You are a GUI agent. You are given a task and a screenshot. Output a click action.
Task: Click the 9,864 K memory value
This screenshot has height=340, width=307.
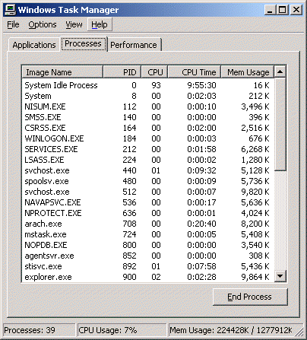[255, 277]
